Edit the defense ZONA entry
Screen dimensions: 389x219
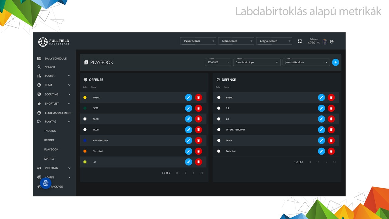click(321, 141)
